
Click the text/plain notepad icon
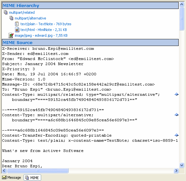point(17,24)
